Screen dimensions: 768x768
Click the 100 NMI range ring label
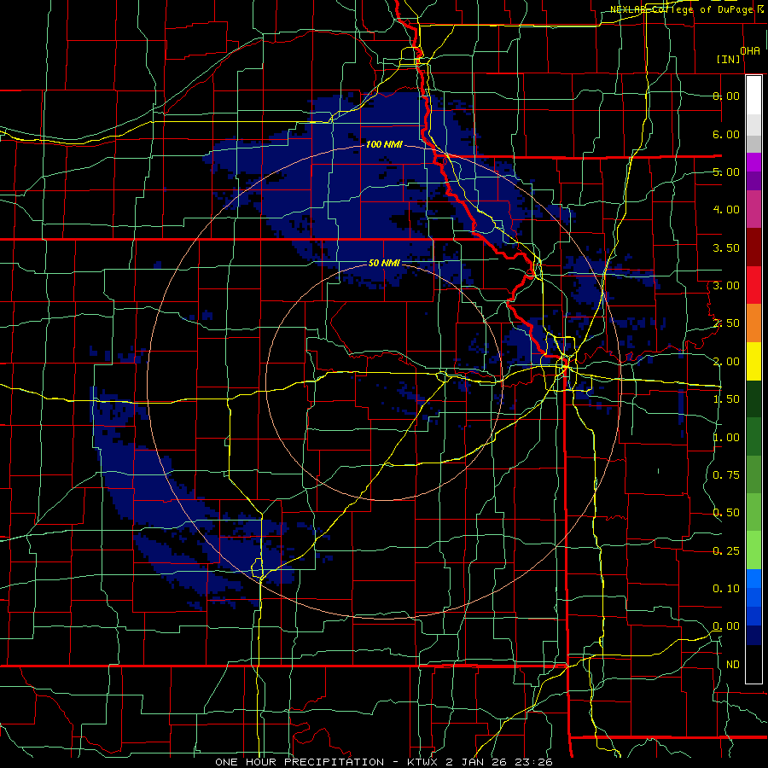pyautogui.click(x=384, y=144)
